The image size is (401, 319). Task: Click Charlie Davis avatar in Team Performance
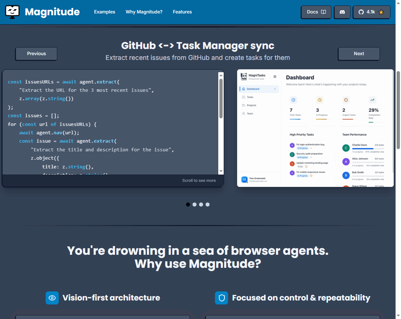click(346, 148)
